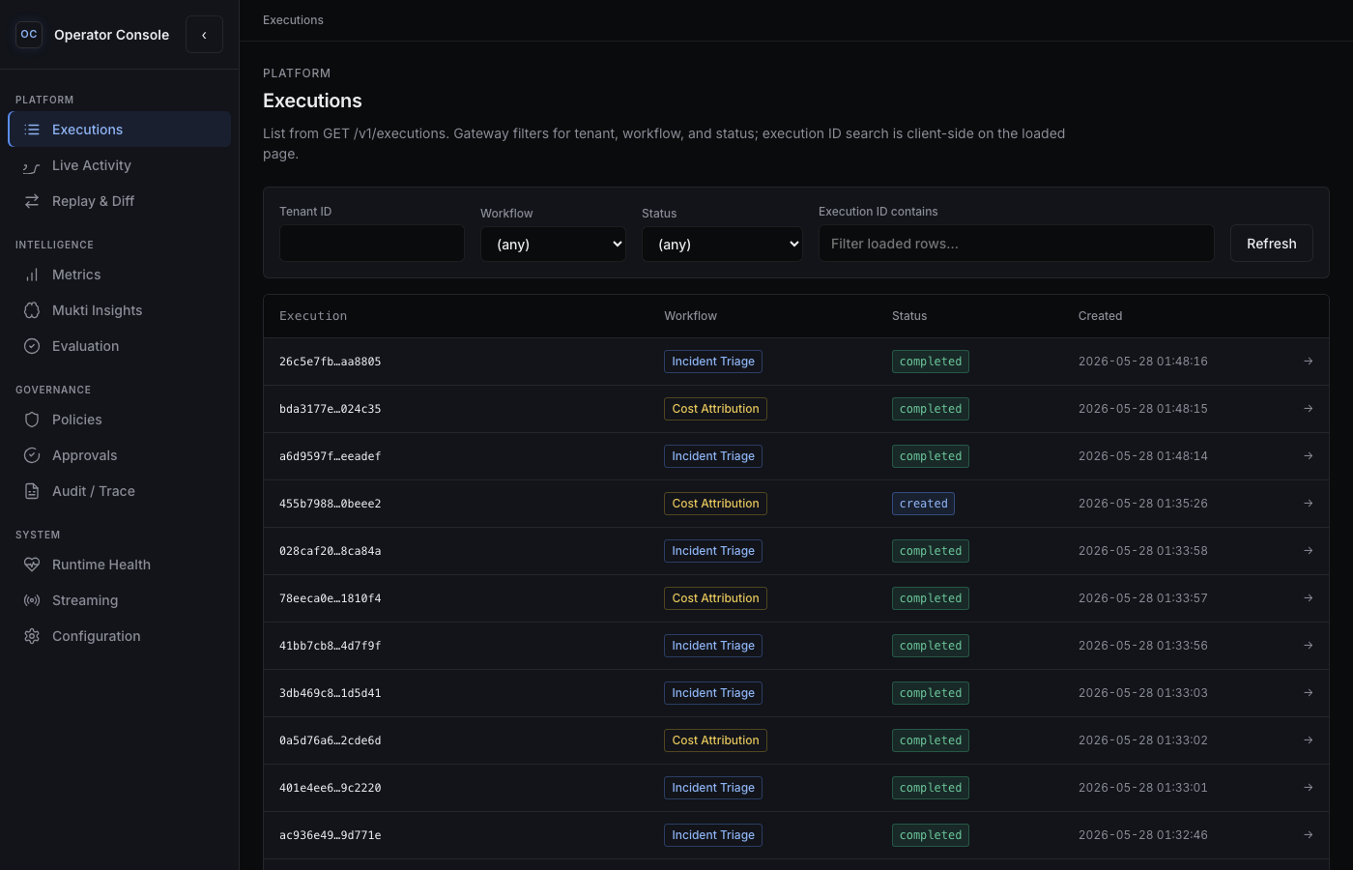Open the Workflow filter dropdown
Image resolution: width=1353 pixels, height=870 pixels.
click(553, 245)
